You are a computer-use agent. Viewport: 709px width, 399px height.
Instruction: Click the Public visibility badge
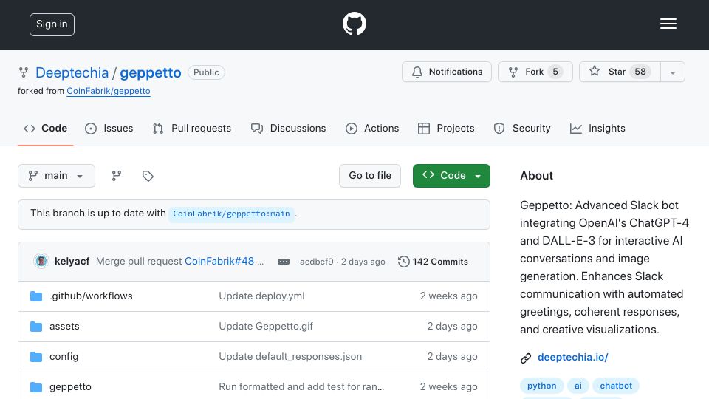pyautogui.click(x=206, y=72)
